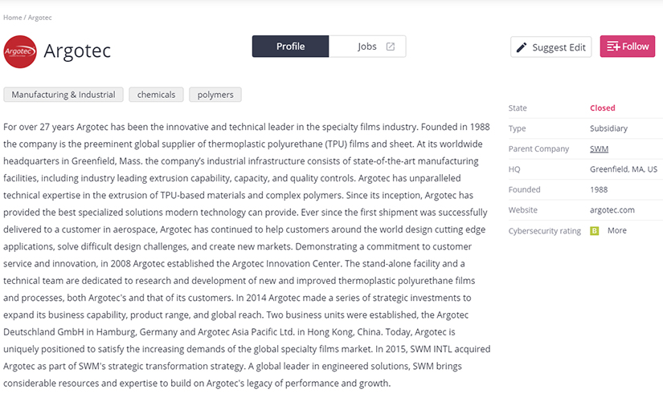The width and height of the screenshot is (663, 414).
Task: Click the green B cybersecurity rating badge
Action: click(594, 231)
